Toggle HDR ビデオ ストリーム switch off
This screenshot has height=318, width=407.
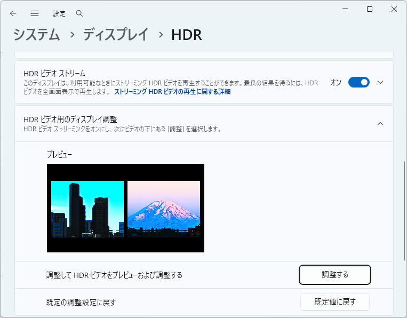pos(358,82)
